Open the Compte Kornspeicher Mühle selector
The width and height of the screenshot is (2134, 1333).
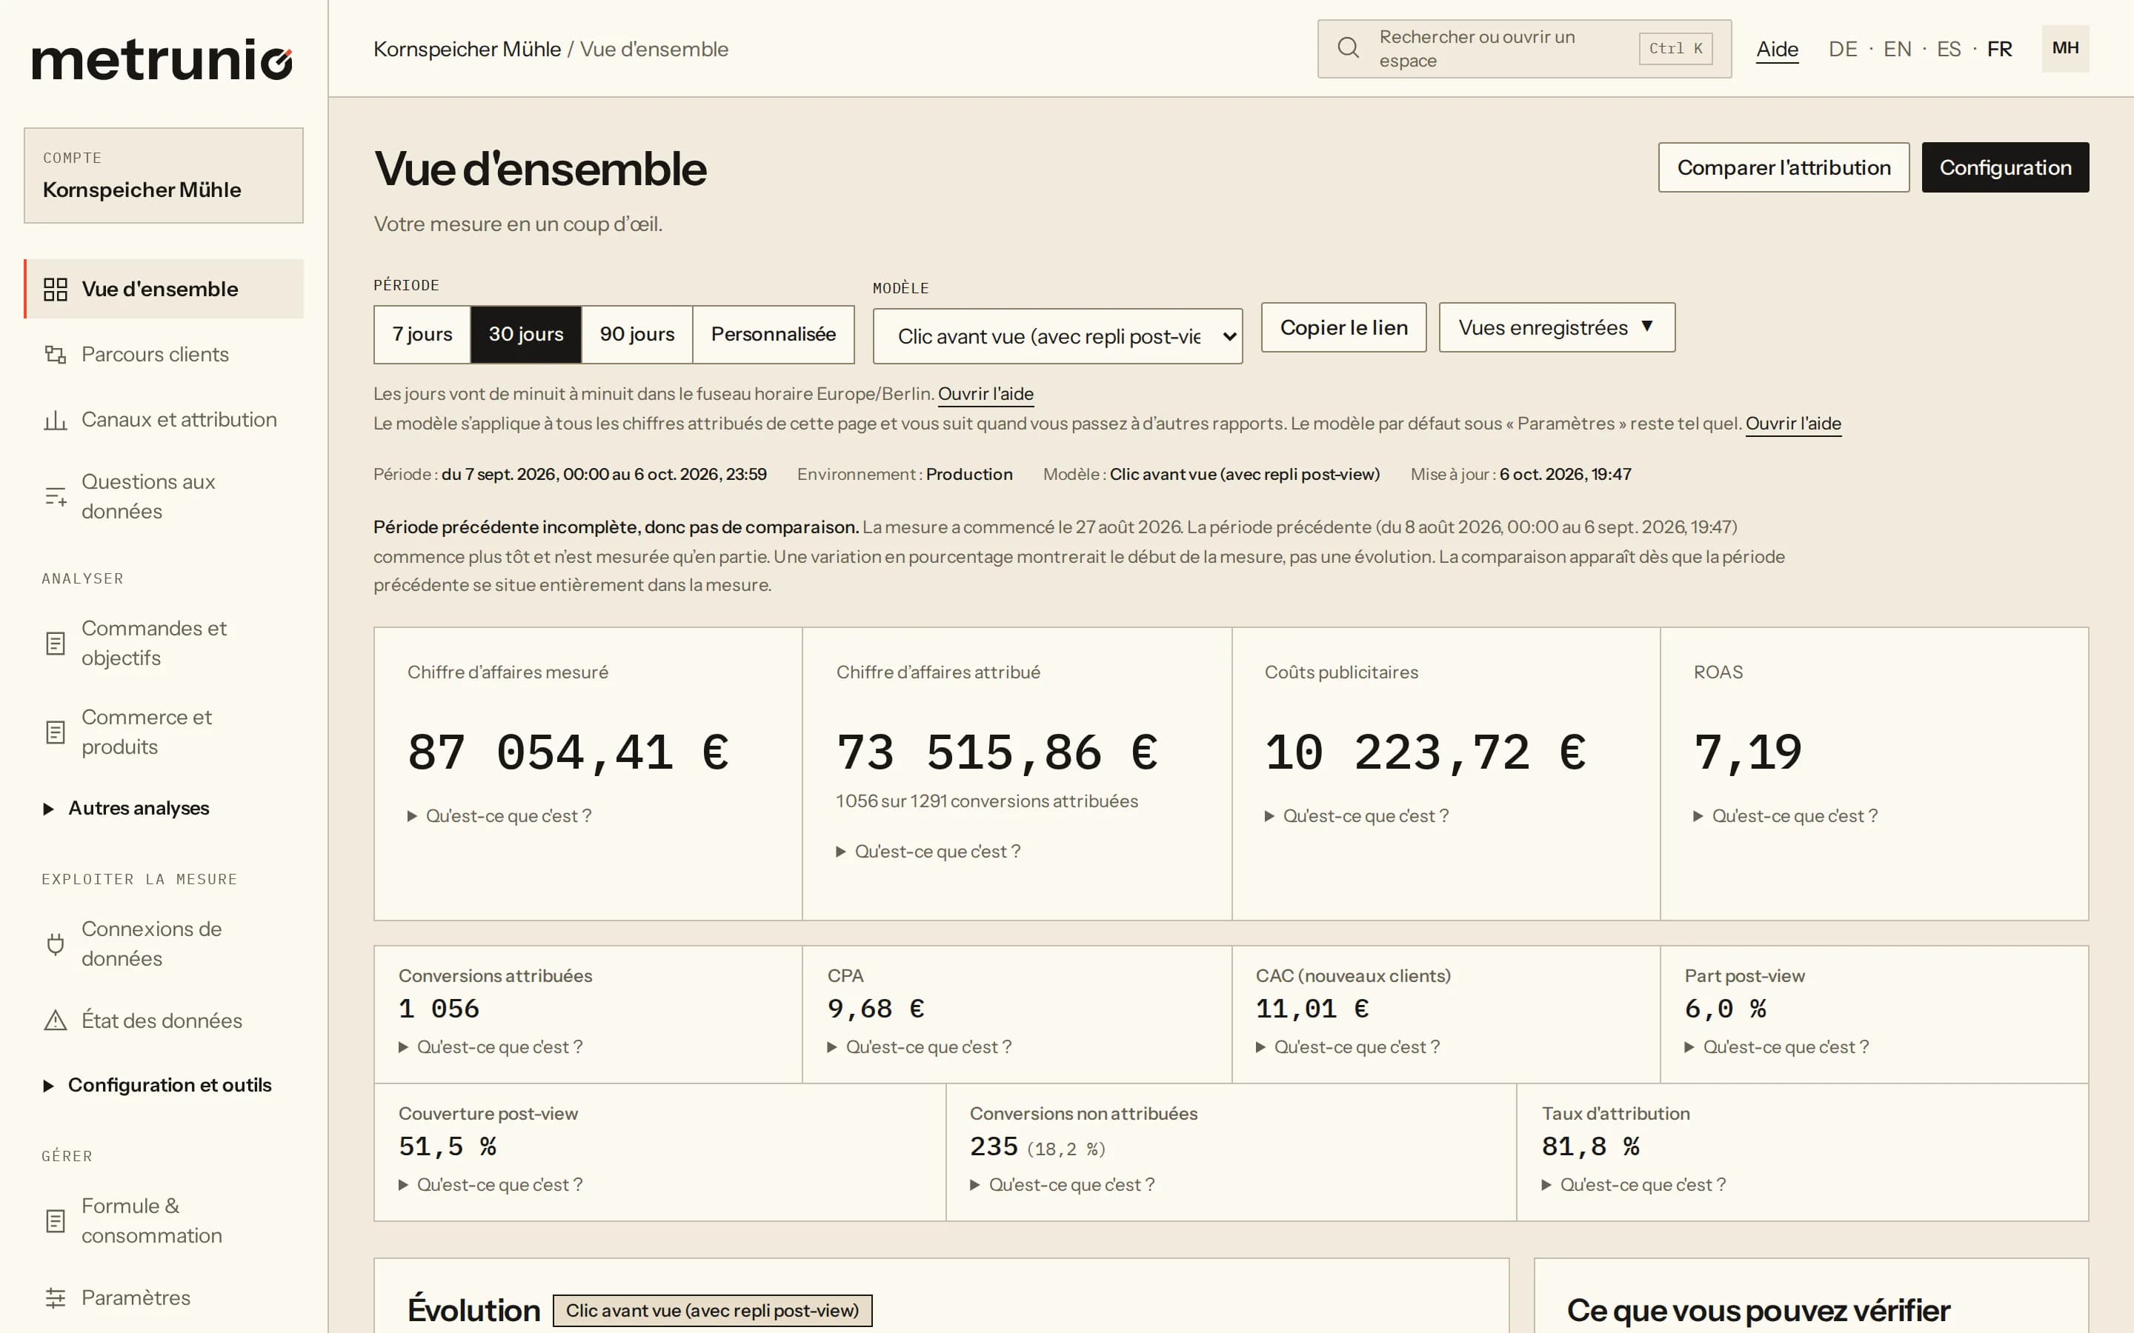pos(163,176)
